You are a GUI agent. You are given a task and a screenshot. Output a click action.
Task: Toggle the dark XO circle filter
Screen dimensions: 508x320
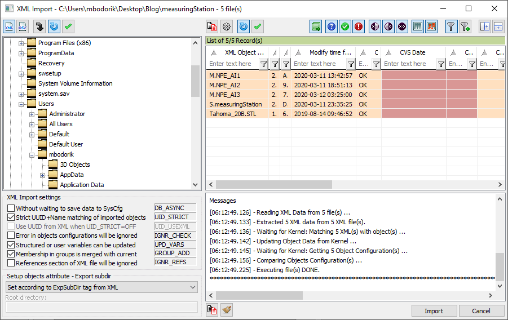pyautogui.click(x=402, y=26)
